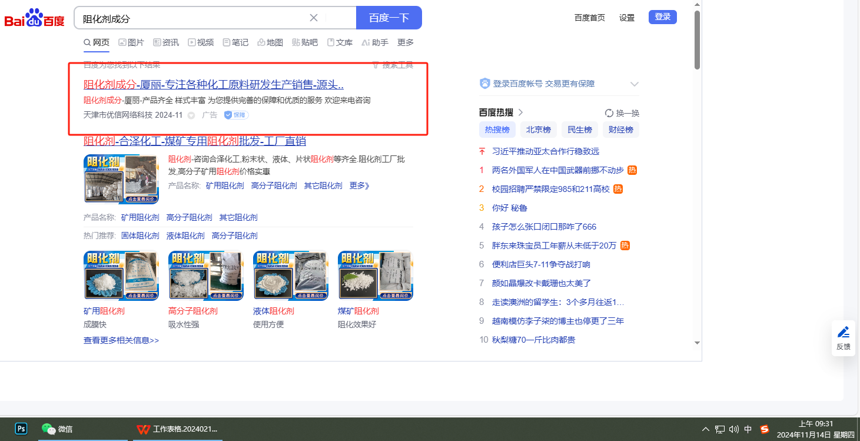860x441 pixels.
Task: Open hot search 孩子怎么张口闭口那咋了666
Action: (544, 227)
